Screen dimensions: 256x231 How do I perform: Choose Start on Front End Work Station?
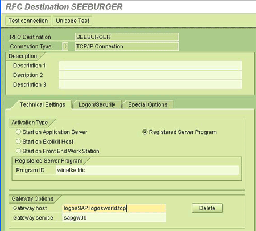pos(18,151)
